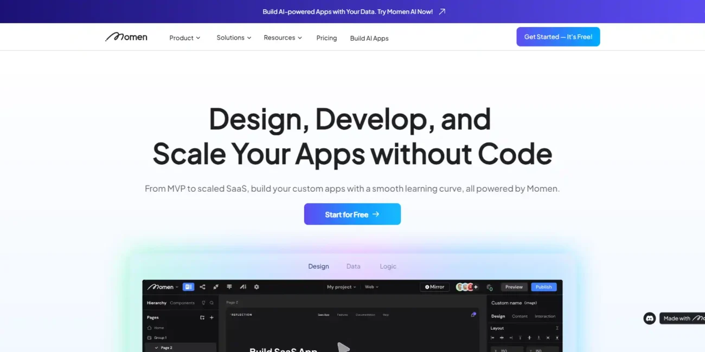Select the Design tab in right panel

[x=498, y=316]
